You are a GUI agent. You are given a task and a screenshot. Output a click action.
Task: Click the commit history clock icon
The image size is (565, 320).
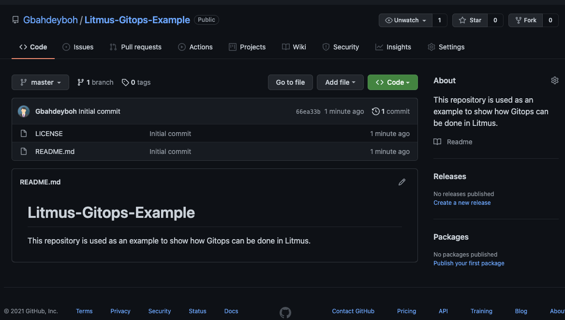click(375, 111)
